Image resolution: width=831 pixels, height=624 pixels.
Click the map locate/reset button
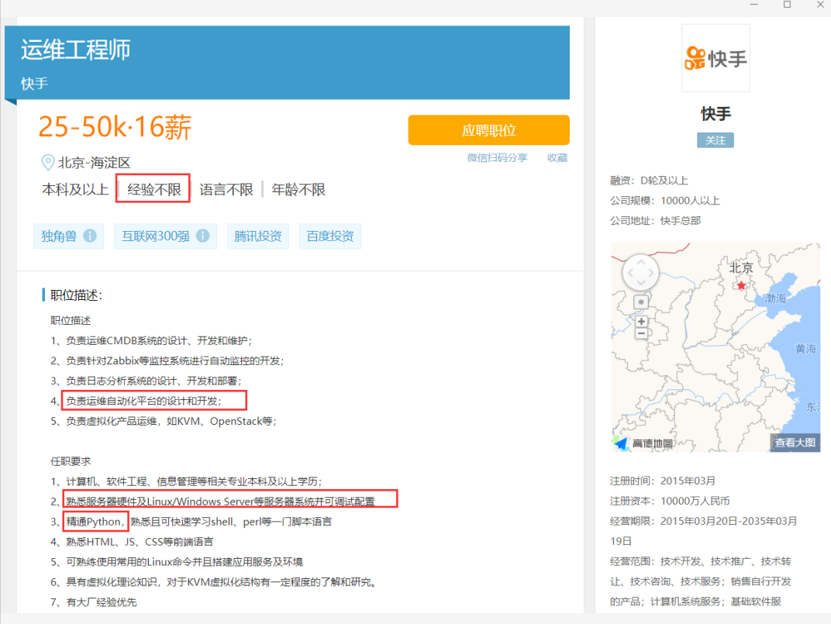pos(641,302)
